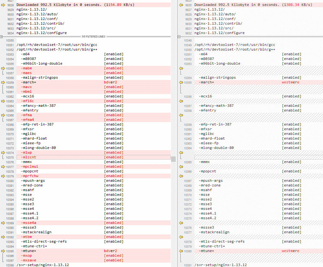Viewport: 323px width, 267px height.
Task: Select the right line 'Downloaded 992.5 Kilobyte' with 1308.34 KB/s
Action: click(258, 5)
